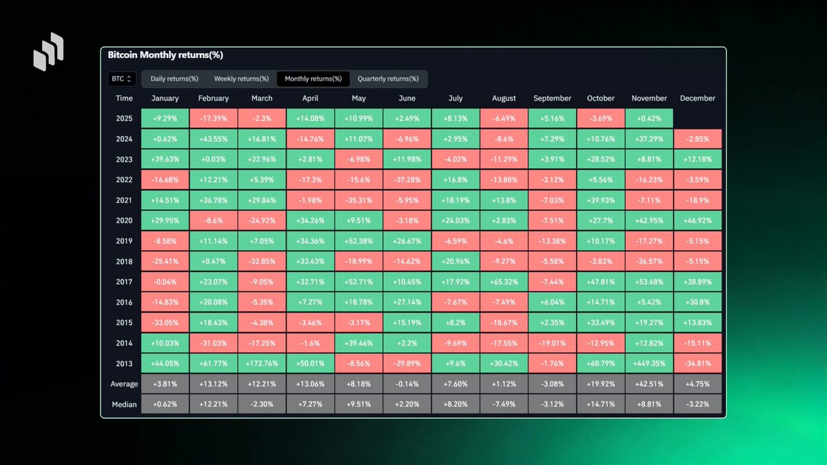The height and width of the screenshot is (465, 827).
Task: Open the BTC coin selector dropdown
Action: click(x=122, y=79)
